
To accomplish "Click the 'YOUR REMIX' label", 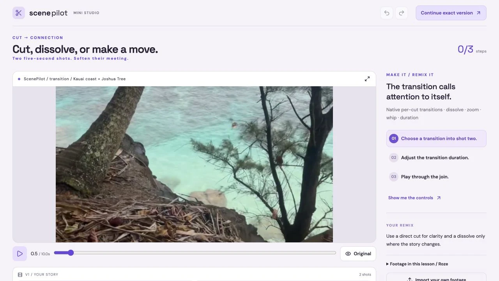I will click(400, 225).
